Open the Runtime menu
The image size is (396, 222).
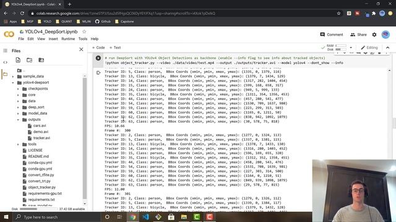tap(68, 39)
